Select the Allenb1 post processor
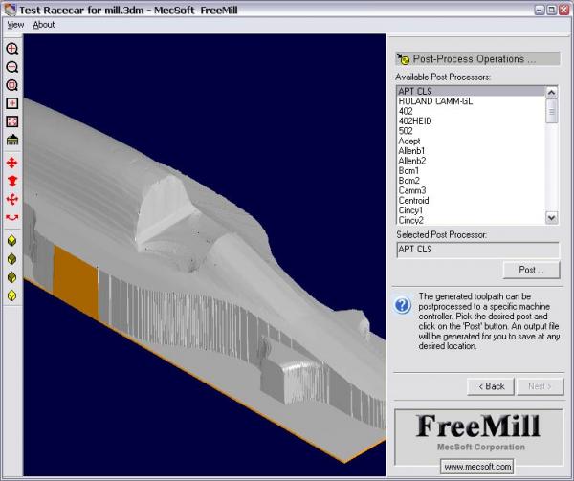Image resolution: width=574 pixels, height=481 pixels. [x=471, y=151]
